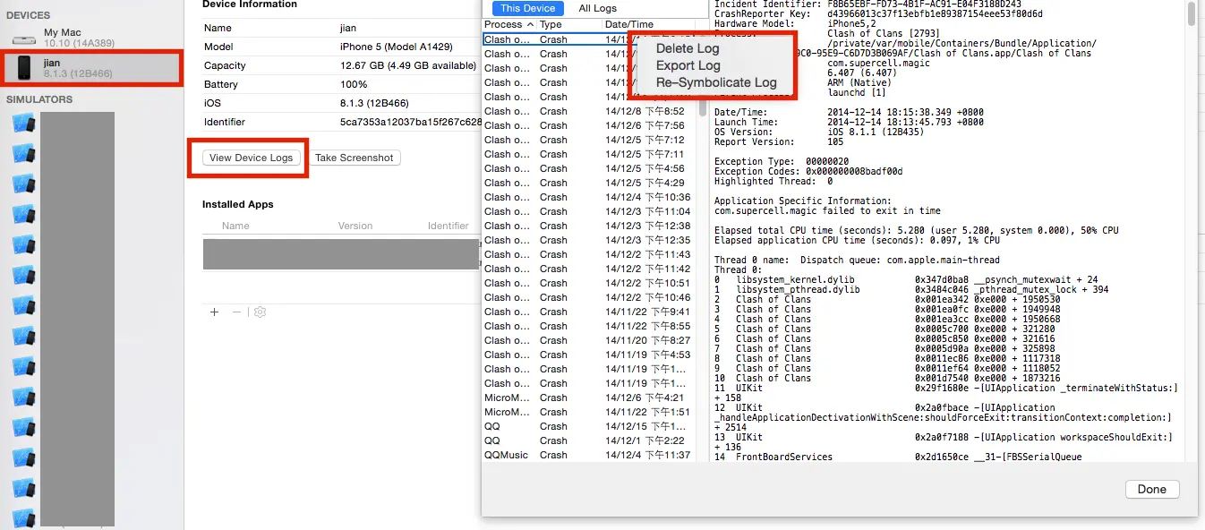
Task: Select crash log dated 14/12/3 下午12:35
Action: tap(589, 240)
